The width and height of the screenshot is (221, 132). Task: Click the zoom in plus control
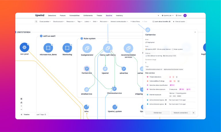click(x=21, y=106)
